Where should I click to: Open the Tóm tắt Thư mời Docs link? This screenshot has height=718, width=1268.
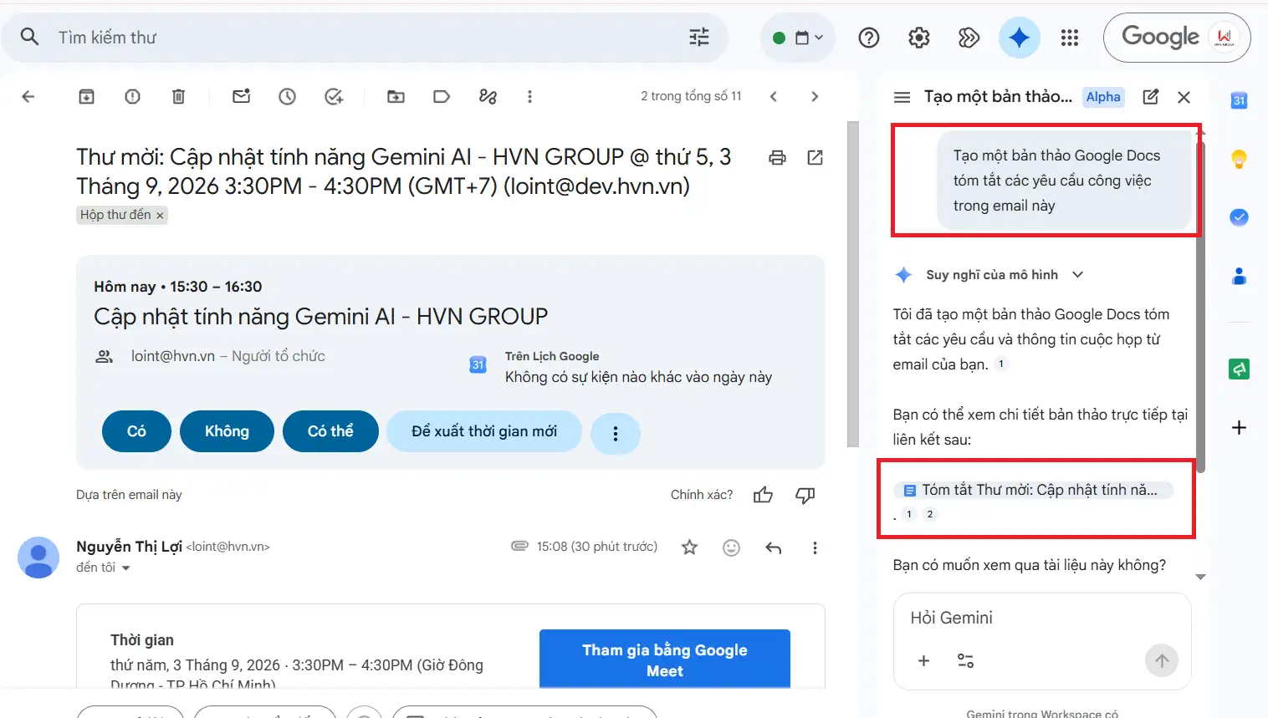click(x=1033, y=490)
